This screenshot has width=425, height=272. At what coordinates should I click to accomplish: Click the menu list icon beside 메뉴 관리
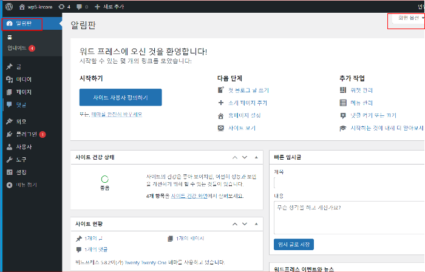pos(343,103)
